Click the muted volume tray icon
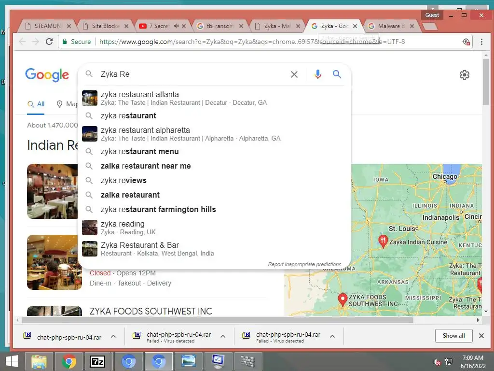The image size is (494, 371). point(437,362)
